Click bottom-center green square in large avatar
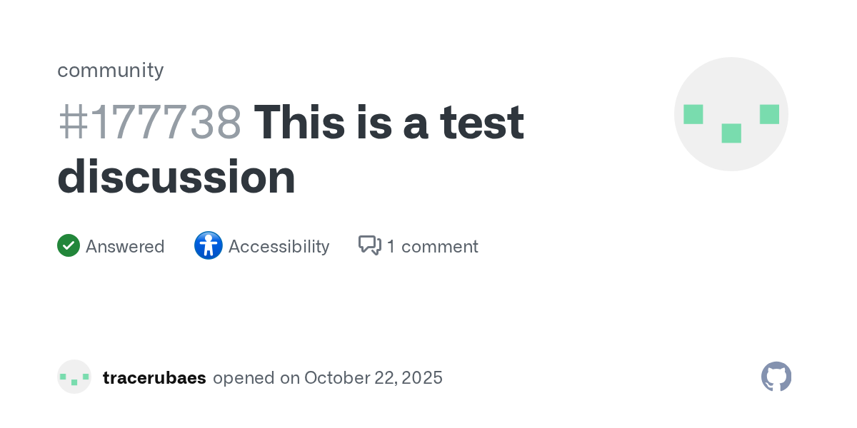Screen dimensions: 857x428 coord(731,133)
